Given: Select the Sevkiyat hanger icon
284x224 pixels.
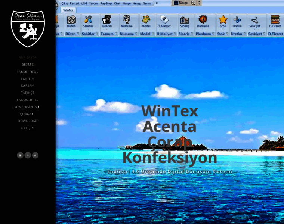Looking at the screenshot, I should point(255,20).
